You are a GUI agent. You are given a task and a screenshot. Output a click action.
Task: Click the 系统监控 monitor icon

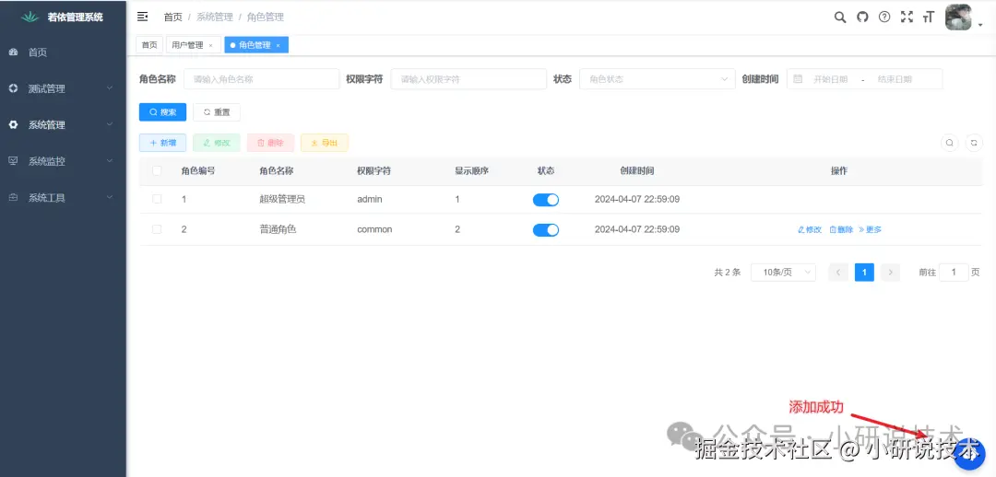13,161
